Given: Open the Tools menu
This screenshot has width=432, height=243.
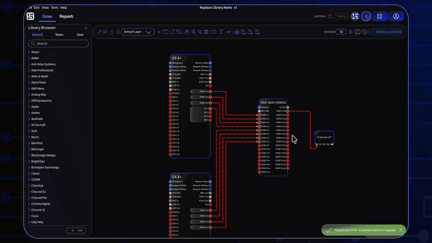Looking at the screenshot, I should pos(55,8).
